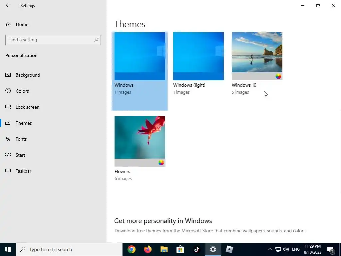Click the '5 images' text

[x=240, y=92]
